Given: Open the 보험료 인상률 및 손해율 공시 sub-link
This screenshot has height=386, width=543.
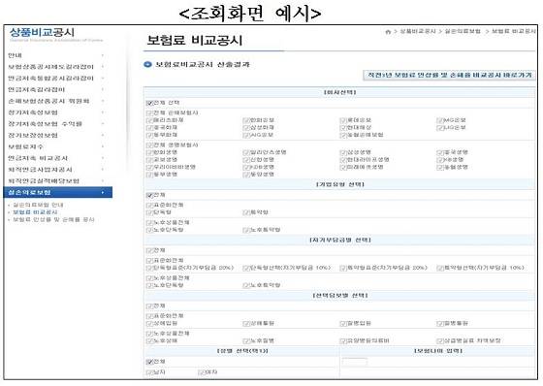Looking at the screenshot, I should click(x=53, y=220).
